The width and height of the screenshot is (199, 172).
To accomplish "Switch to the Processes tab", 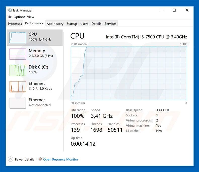I will (x=15, y=24).
